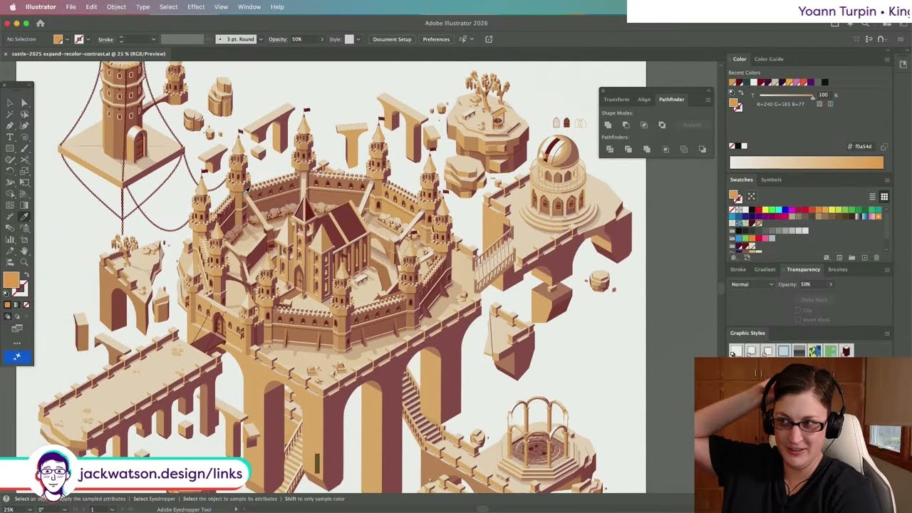Click the hex color value field
This screenshot has height=513, width=912.
click(x=863, y=146)
